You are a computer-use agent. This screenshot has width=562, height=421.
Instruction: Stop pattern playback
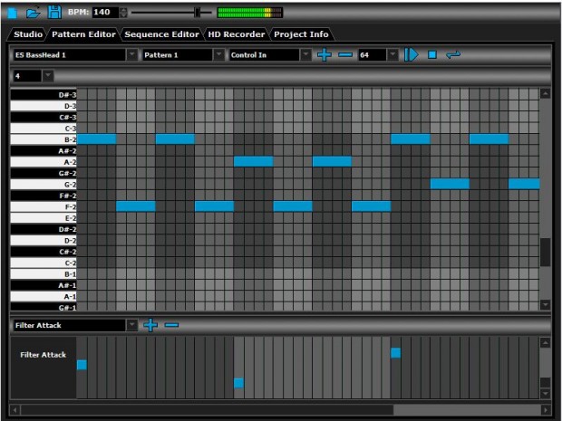432,54
